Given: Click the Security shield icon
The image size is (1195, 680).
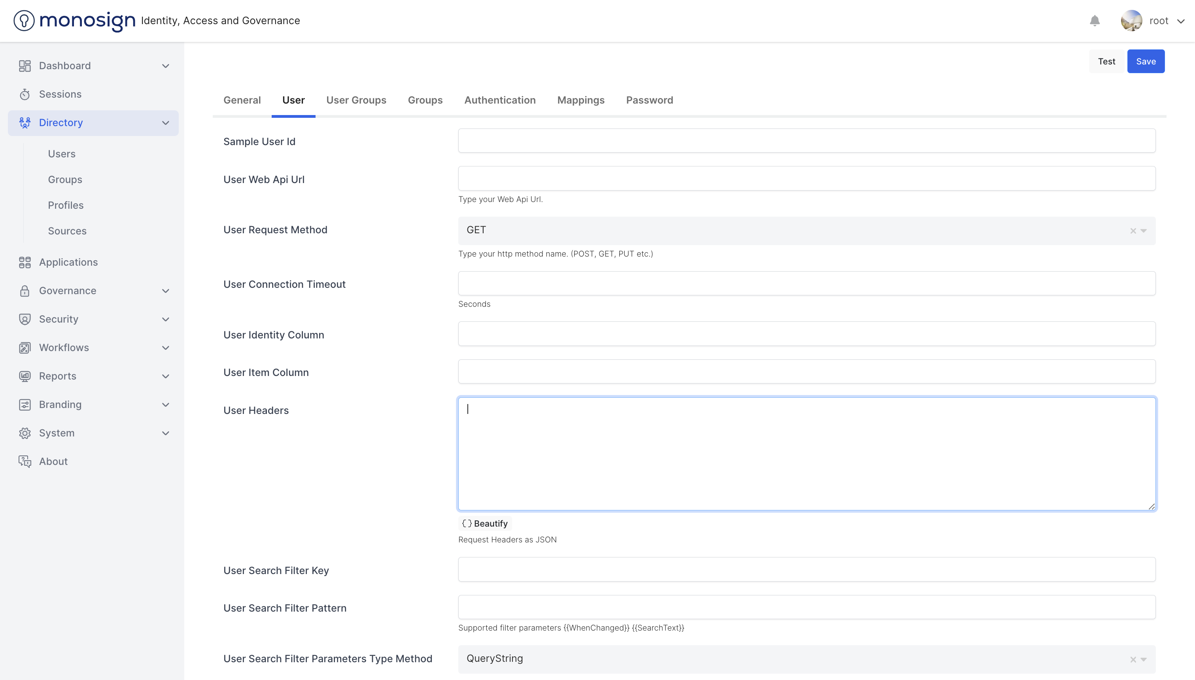Looking at the screenshot, I should 25,319.
